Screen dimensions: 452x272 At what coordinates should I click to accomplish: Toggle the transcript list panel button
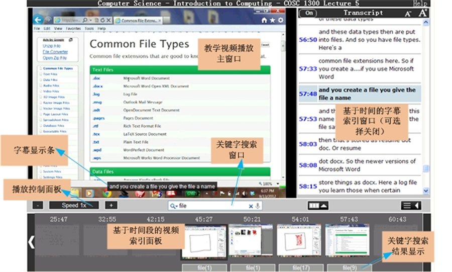coord(411,206)
